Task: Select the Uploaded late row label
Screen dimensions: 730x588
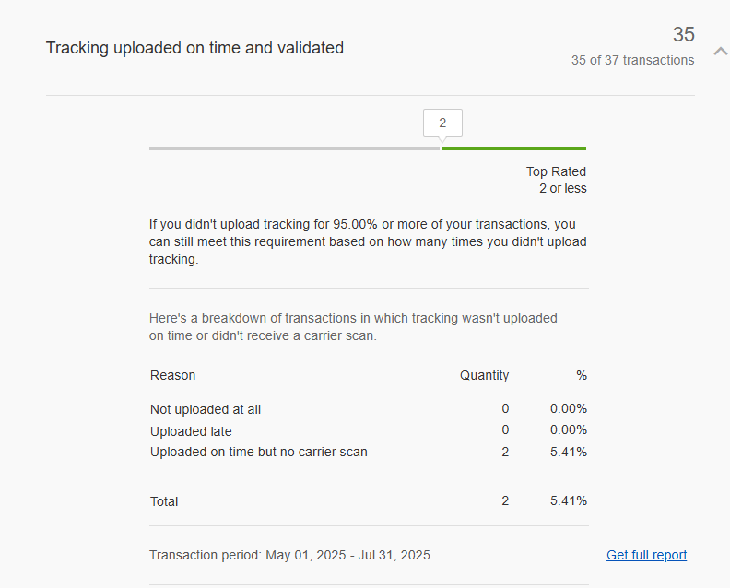Action: 191,431
